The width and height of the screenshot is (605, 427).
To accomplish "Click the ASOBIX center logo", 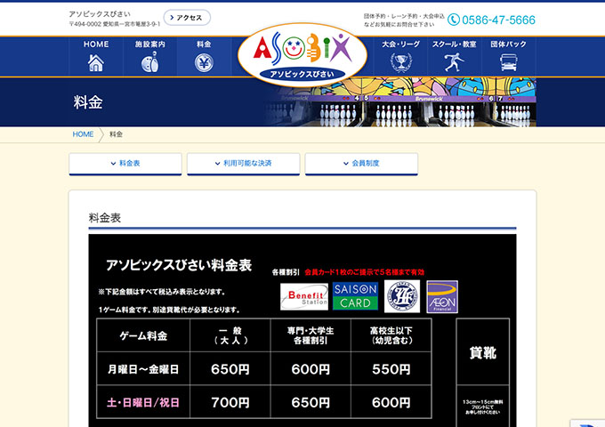I will coord(302,54).
